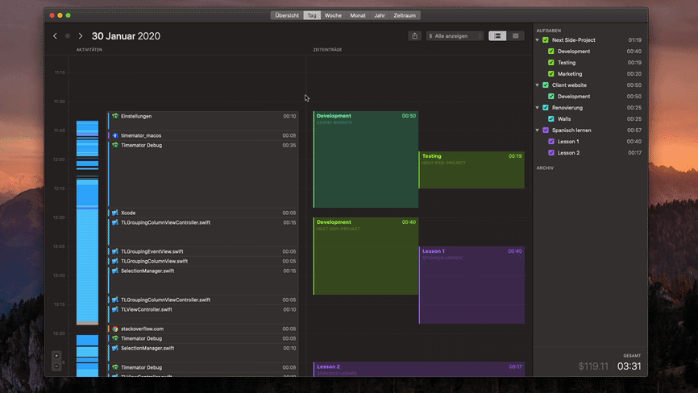Click Marketing task label
This screenshot has width=698, height=393.
tap(570, 74)
